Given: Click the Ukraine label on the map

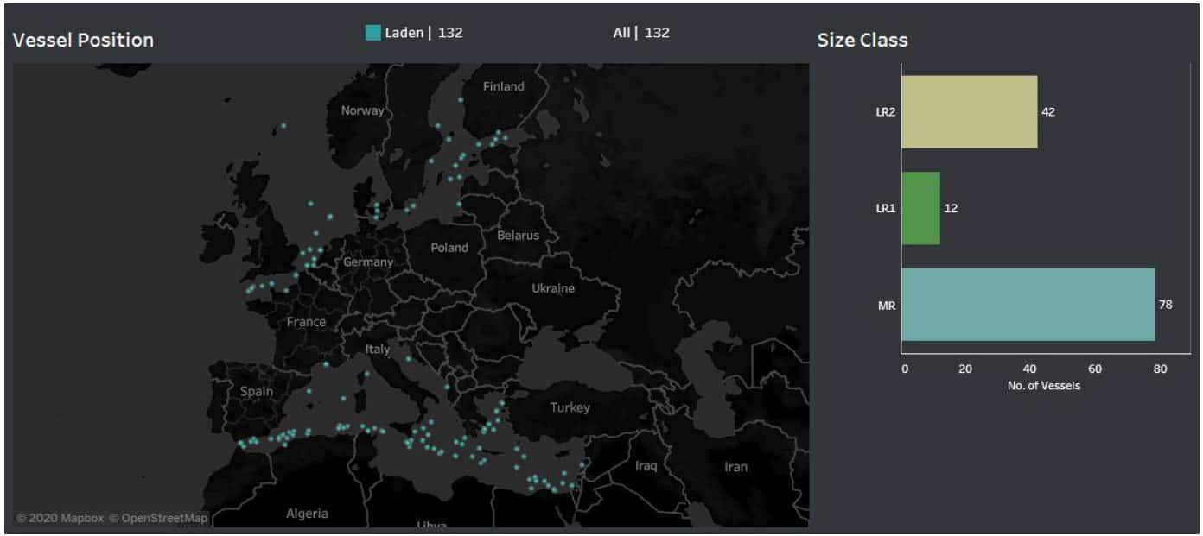Looking at the screenshot, I should tap(553, 288).
